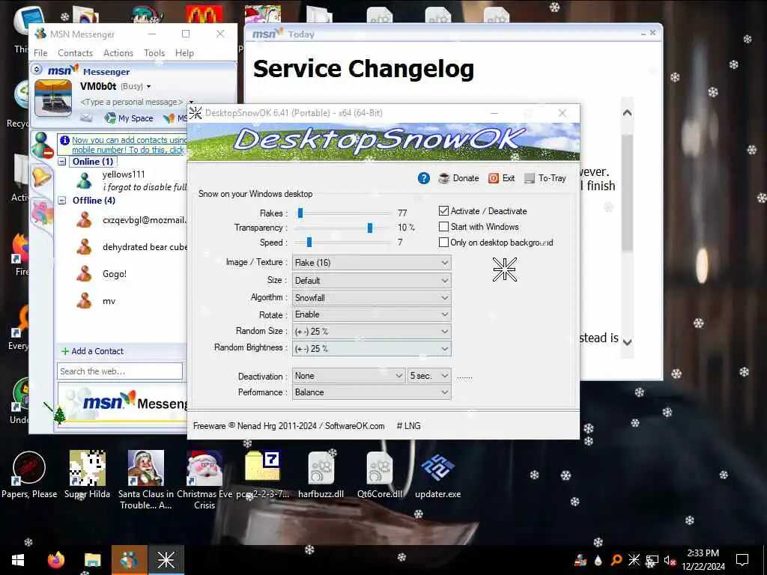Click the muted volume tray icon
Image resolution: width=767 pixels, height=575 pixels.
tap(670, 560)
